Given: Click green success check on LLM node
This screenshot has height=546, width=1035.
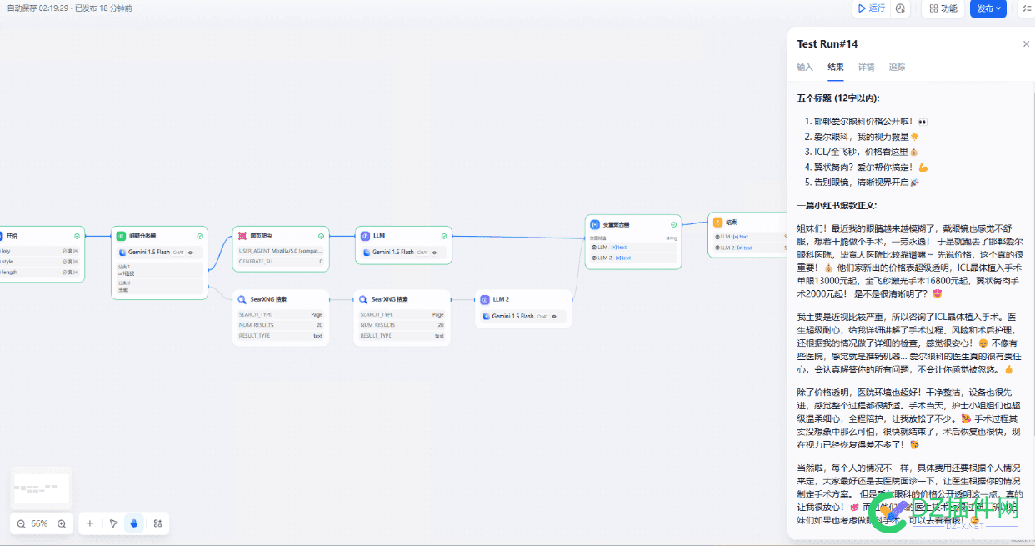Looking at the screenshot, I should [x=444, y=236].
